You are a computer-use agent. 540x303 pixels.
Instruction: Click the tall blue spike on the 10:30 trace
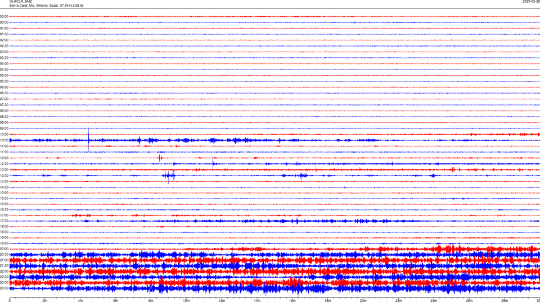pos(88,140)
